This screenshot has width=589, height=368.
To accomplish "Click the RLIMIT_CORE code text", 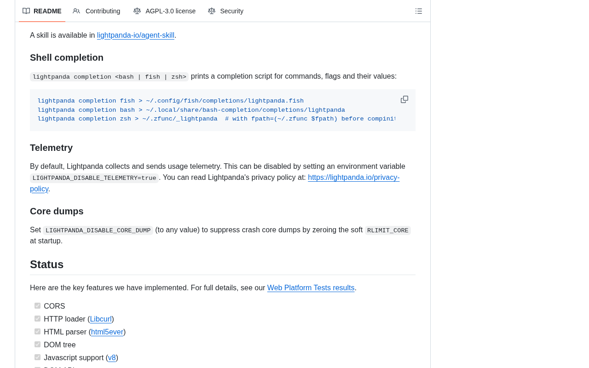I will [x=388, y=230].
